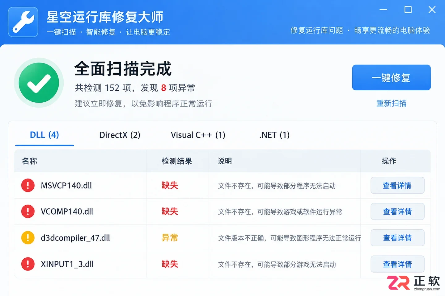Open the Visual C++ (1) tab

tap(198, 135)
